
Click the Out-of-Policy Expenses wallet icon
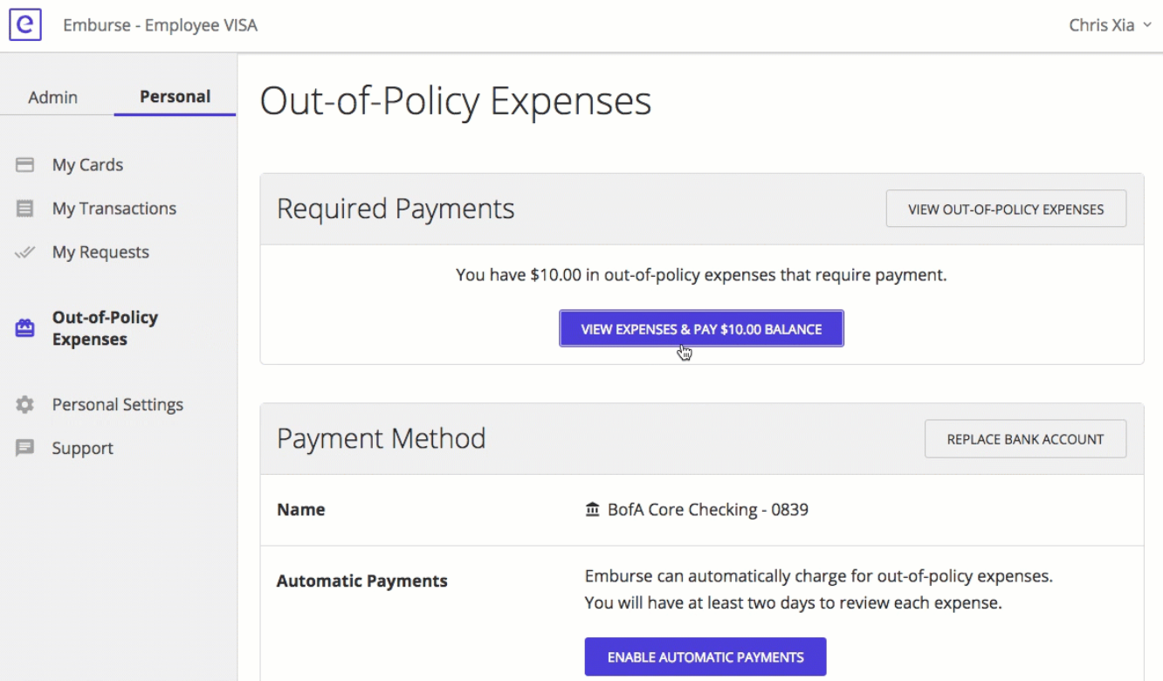click(24, 327)
